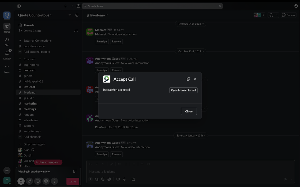
Task: Open huddle headphones icon
Action: (x=271, y=15)
